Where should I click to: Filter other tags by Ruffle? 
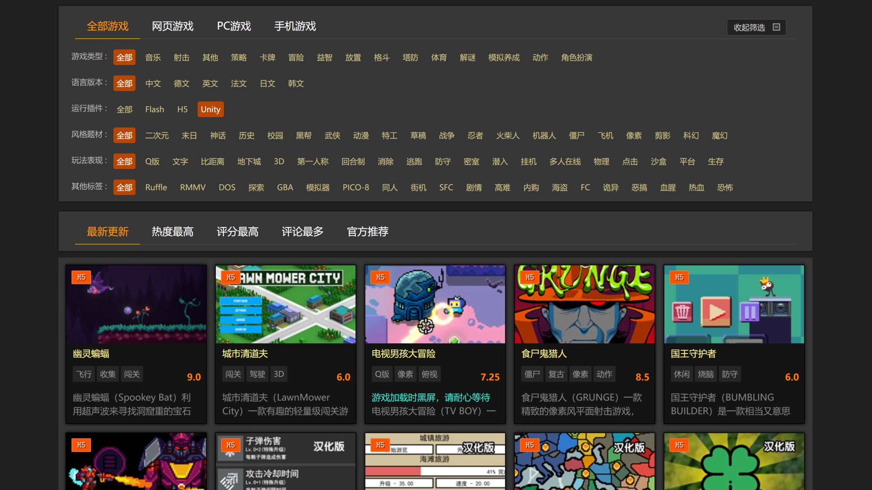coord(156,188)
